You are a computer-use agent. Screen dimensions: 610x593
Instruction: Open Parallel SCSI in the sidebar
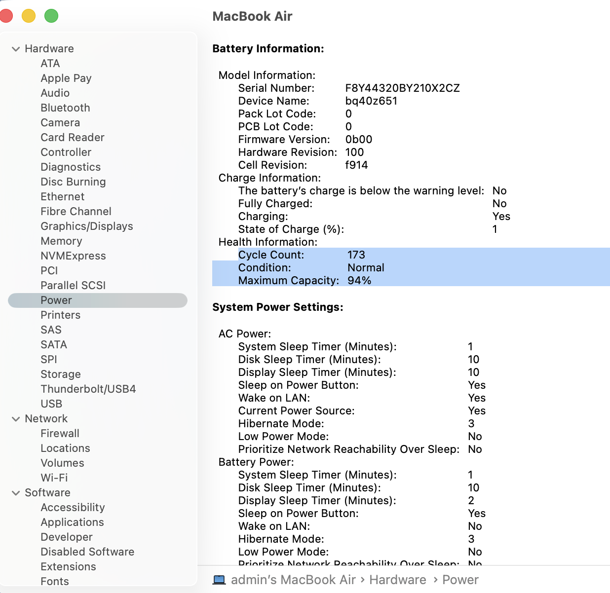click(x=73, y=286)
